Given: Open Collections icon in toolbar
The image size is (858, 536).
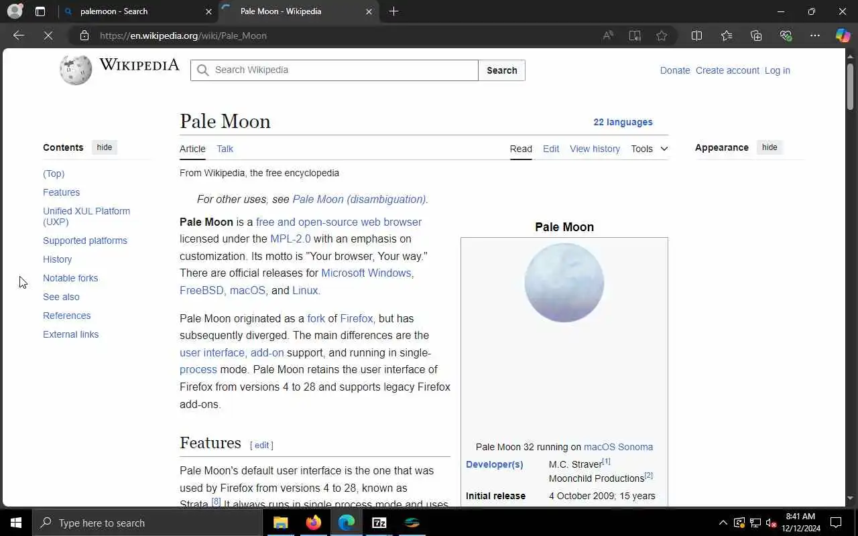Looking at the screenshot, I should (756, 36).
